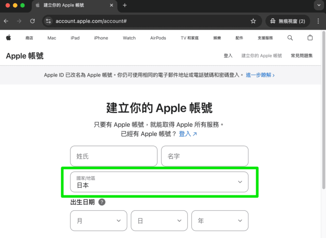
Task: Open the 日 birth day dropdown
Action: pos(159,221)
